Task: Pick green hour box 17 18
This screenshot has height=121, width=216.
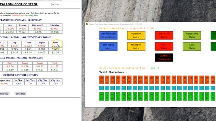Action: click(x=196, y=96)
